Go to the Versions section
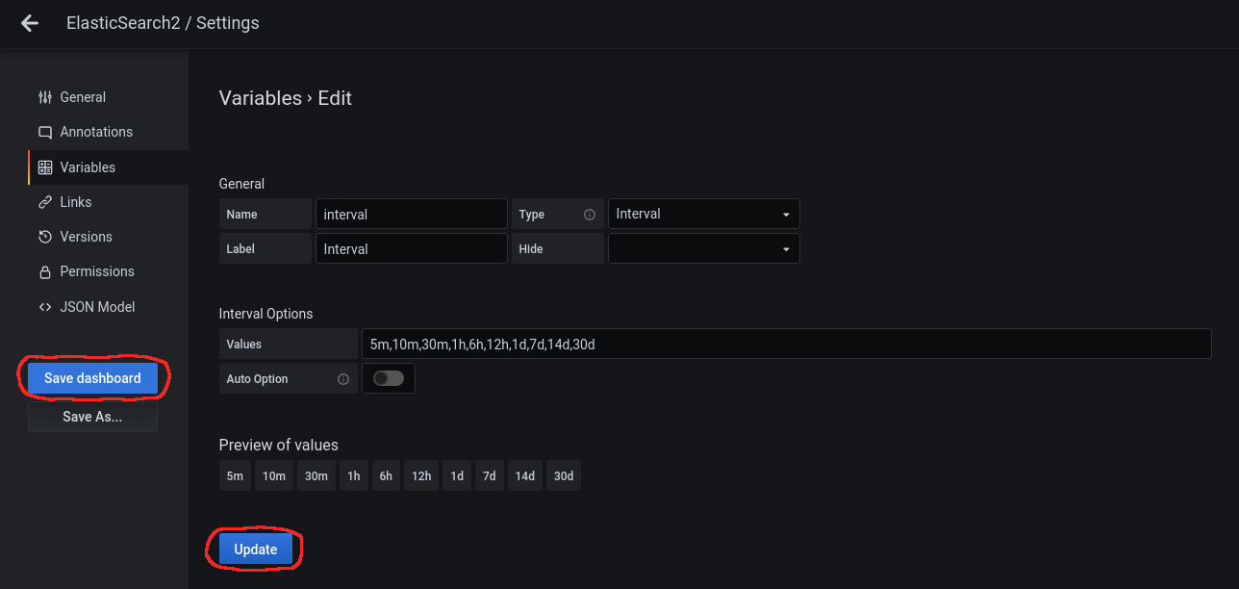Image resolution: width=1239 pixels, height=589 pixels. pyautogui.click(x=86, y=237)
